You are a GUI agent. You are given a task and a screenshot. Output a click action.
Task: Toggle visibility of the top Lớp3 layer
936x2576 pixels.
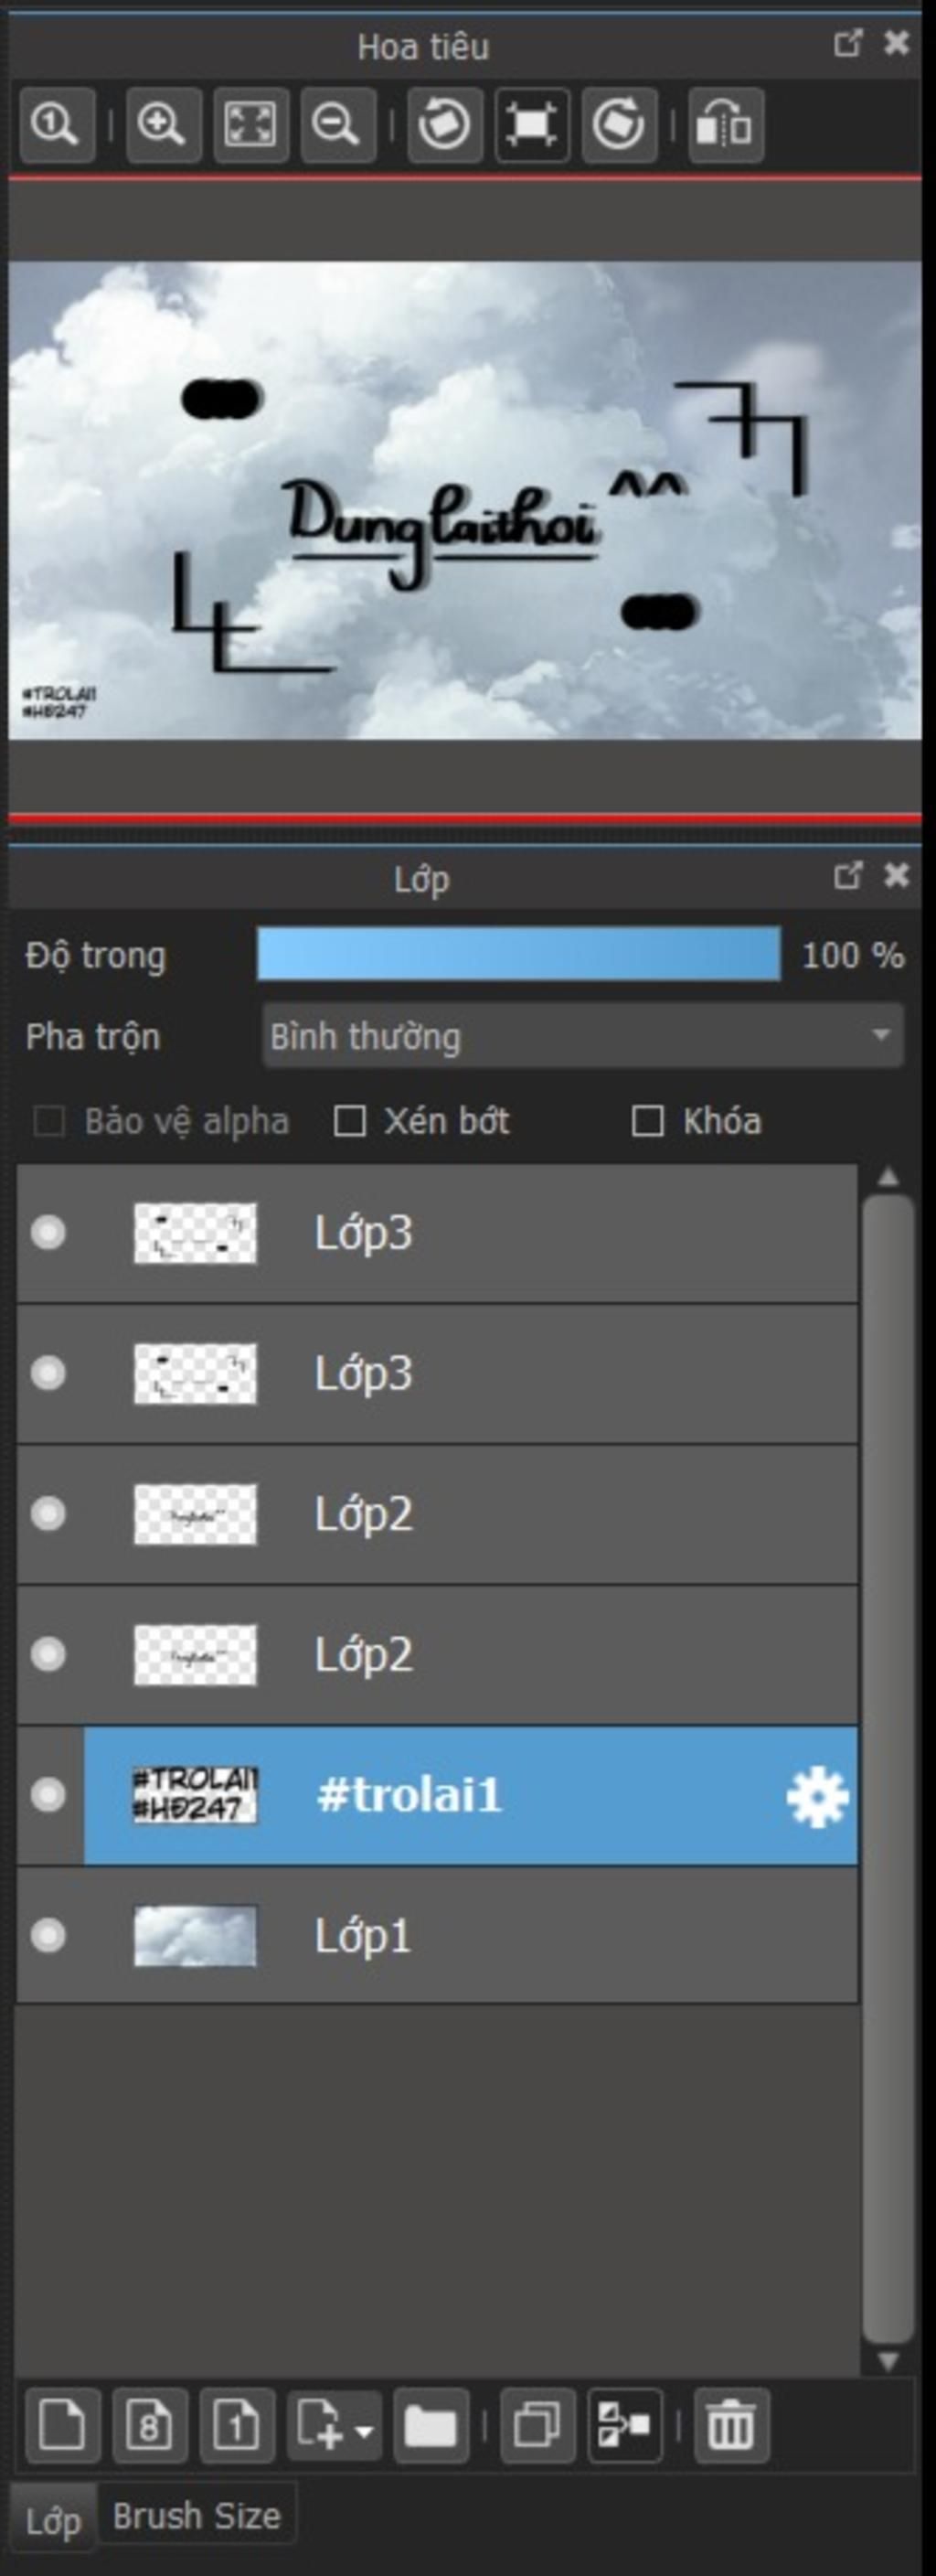tap(48, 1232)
